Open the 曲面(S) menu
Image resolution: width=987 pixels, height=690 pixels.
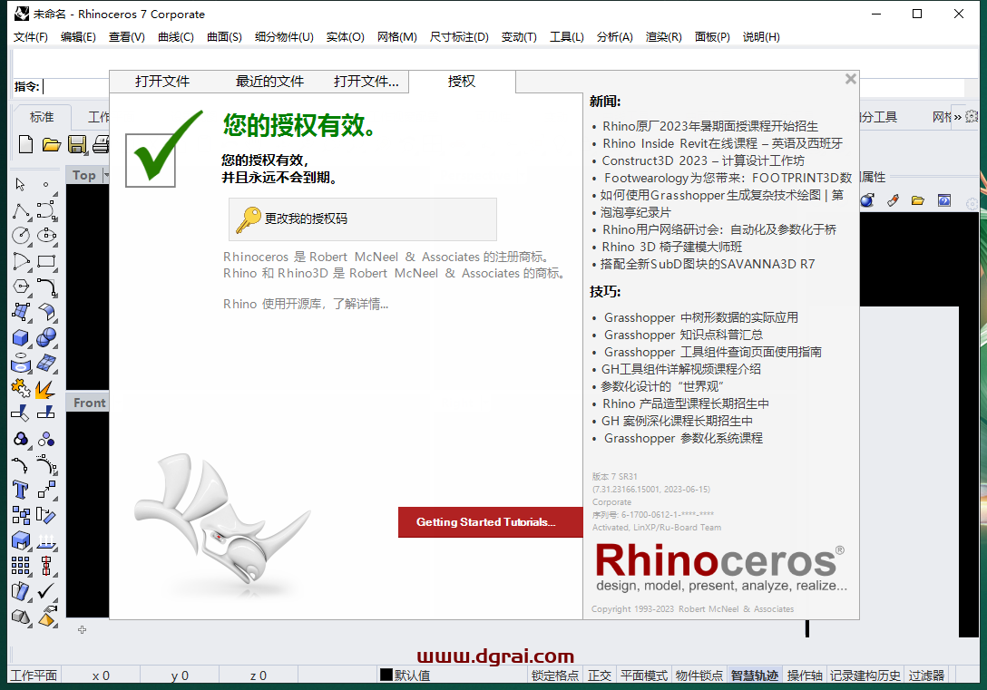coord(224,36)
